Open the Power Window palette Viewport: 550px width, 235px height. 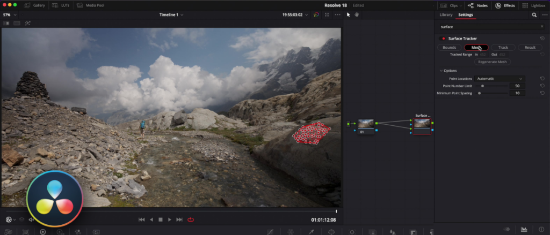click(331, 232)
